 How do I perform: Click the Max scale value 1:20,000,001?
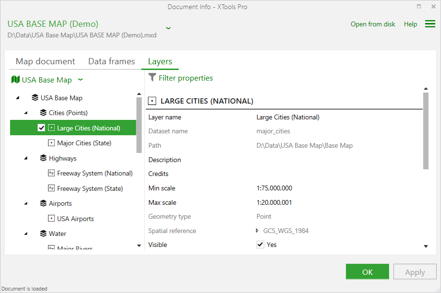(x=274, y=202)
